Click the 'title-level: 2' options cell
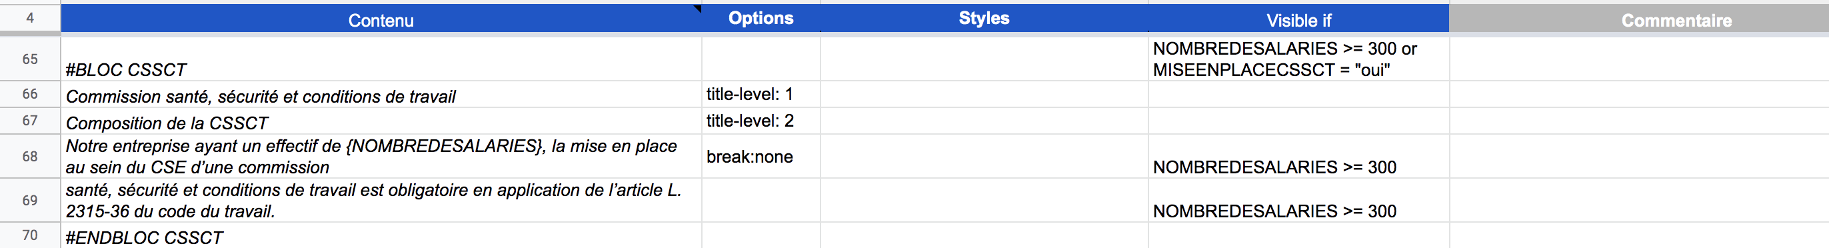The image size is (1829, 248). (x=761, y=121)
